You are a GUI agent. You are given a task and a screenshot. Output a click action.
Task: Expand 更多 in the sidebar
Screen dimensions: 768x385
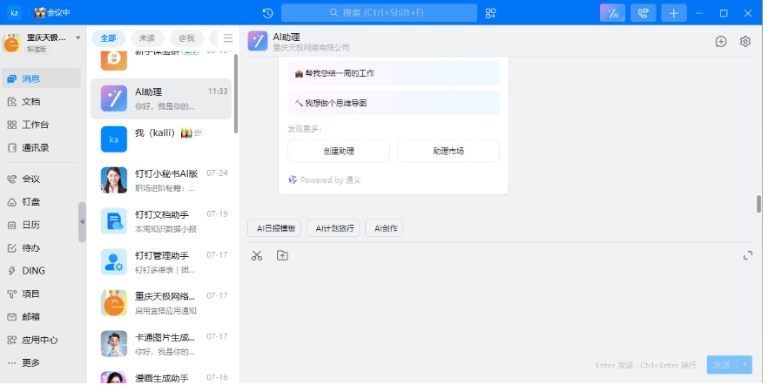pyautogui.click(x=41, y=363)
